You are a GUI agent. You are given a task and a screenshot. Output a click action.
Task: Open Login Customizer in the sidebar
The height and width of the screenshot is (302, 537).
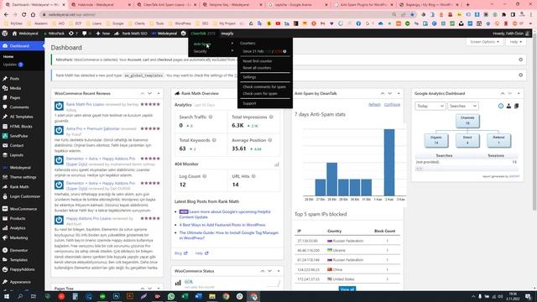click(24, 196)
